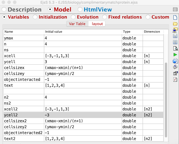Click the Save floppy disk icon
Viewport: 179px width, 144px height.
pos(175,36)
